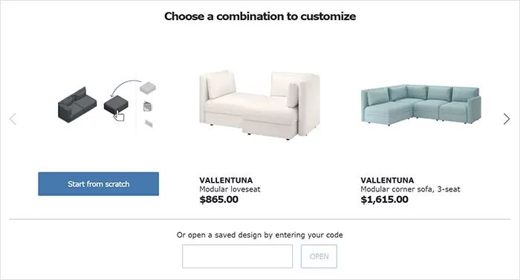Click the saved design code input field
The width and height of the screenshot is (520, 280).
click(x=238, y=256)
